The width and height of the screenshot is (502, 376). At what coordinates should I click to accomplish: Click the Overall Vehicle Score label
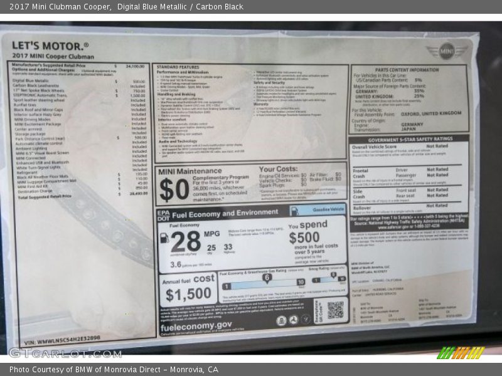(374, 147)
